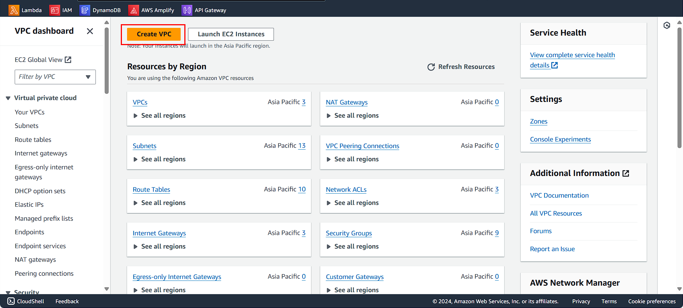Click the Subnets count 13 link

pos(302,146)
